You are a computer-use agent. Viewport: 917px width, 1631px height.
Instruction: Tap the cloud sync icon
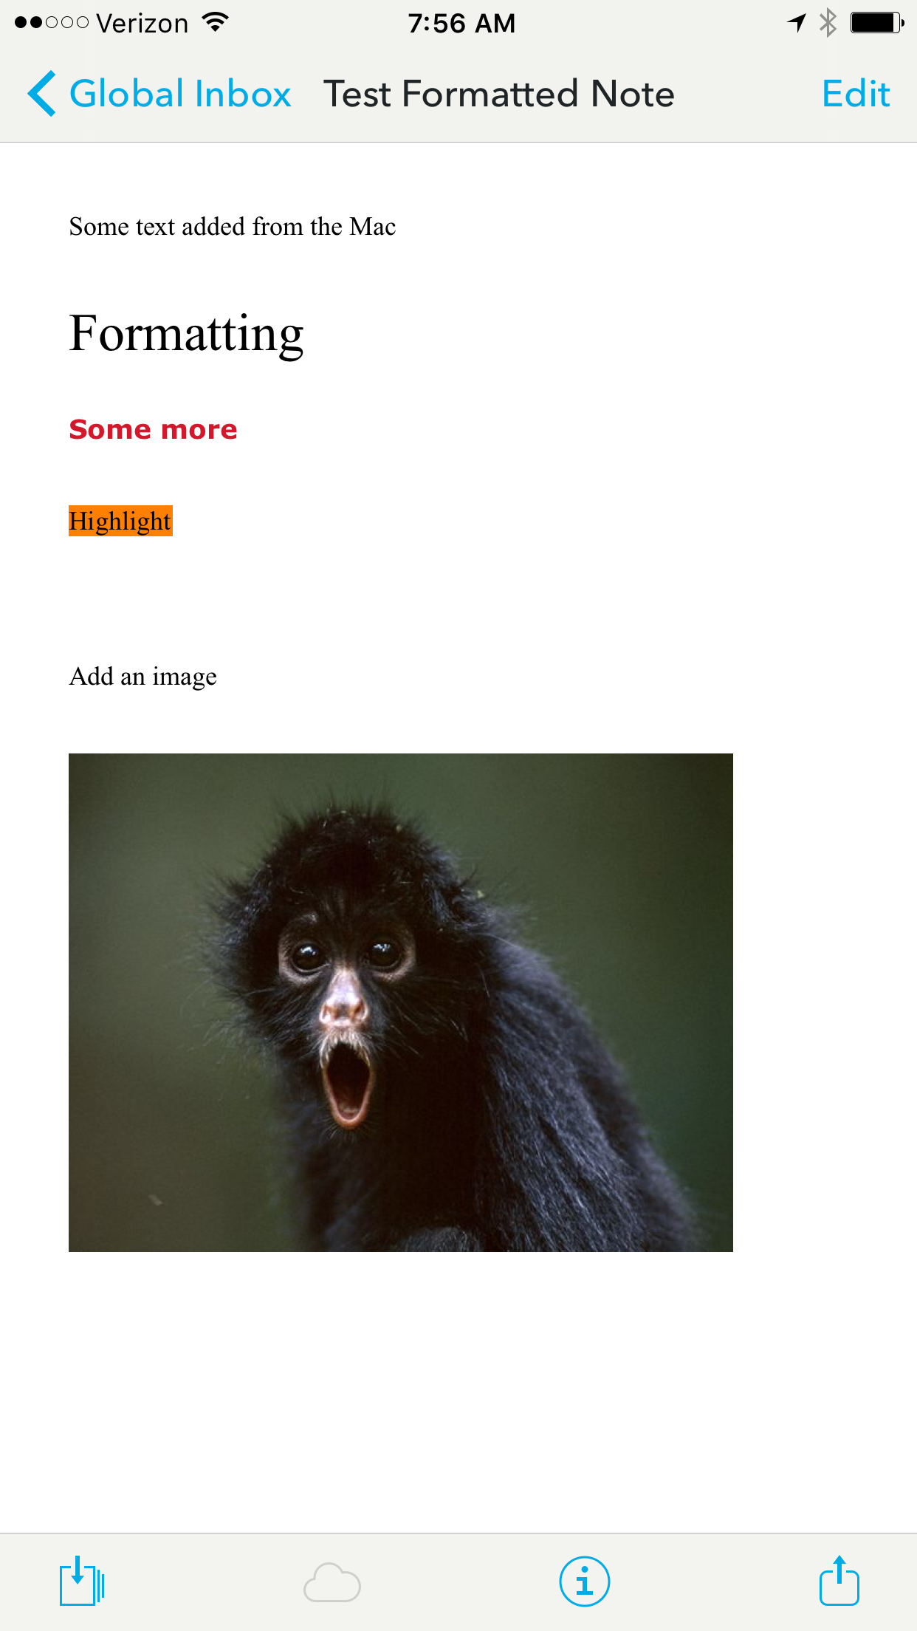coord(332,1582)
